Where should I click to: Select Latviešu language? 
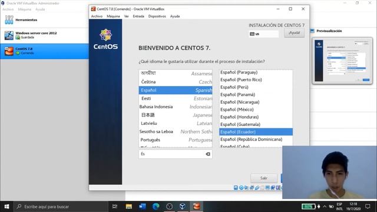tap(176, 123)
